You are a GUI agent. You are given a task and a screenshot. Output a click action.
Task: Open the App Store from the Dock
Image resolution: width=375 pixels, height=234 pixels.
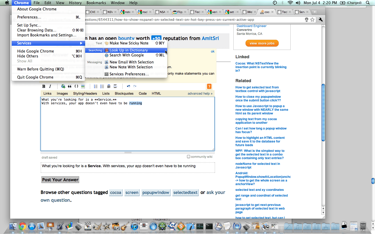[32, 226]
